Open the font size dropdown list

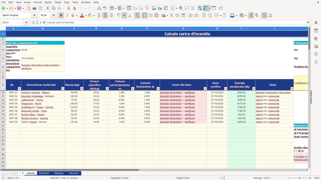[x=53, y=15]
